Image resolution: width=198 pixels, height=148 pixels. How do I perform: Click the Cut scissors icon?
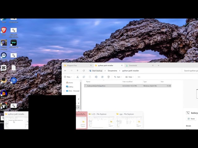78,77
